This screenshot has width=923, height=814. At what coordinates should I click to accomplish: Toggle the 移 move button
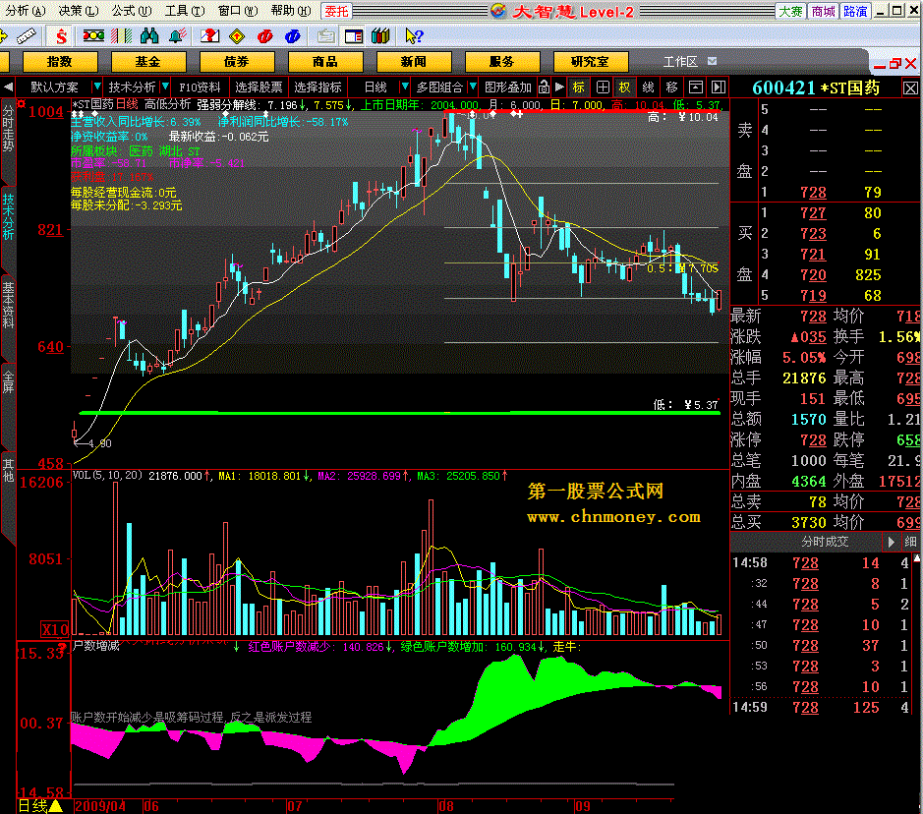[671, 87]
